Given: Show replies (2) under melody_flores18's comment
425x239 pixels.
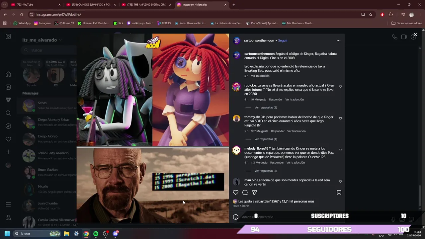Looking at the screenshot, I should pos(266,171).
